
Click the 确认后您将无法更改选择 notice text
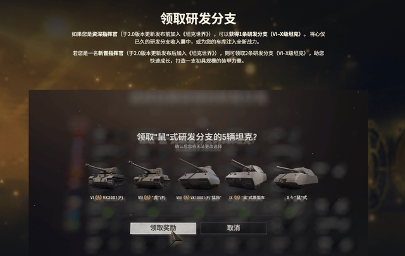pyautogui.click(x=198, y=147)
